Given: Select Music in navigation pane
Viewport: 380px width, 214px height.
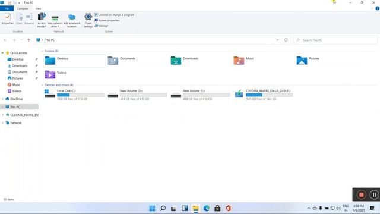Looking at the screenshot, I should [16, 84].
